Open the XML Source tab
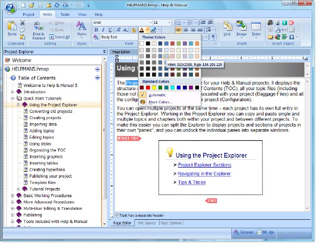Screen dimensions: 316x243 [x=147, y=223]
